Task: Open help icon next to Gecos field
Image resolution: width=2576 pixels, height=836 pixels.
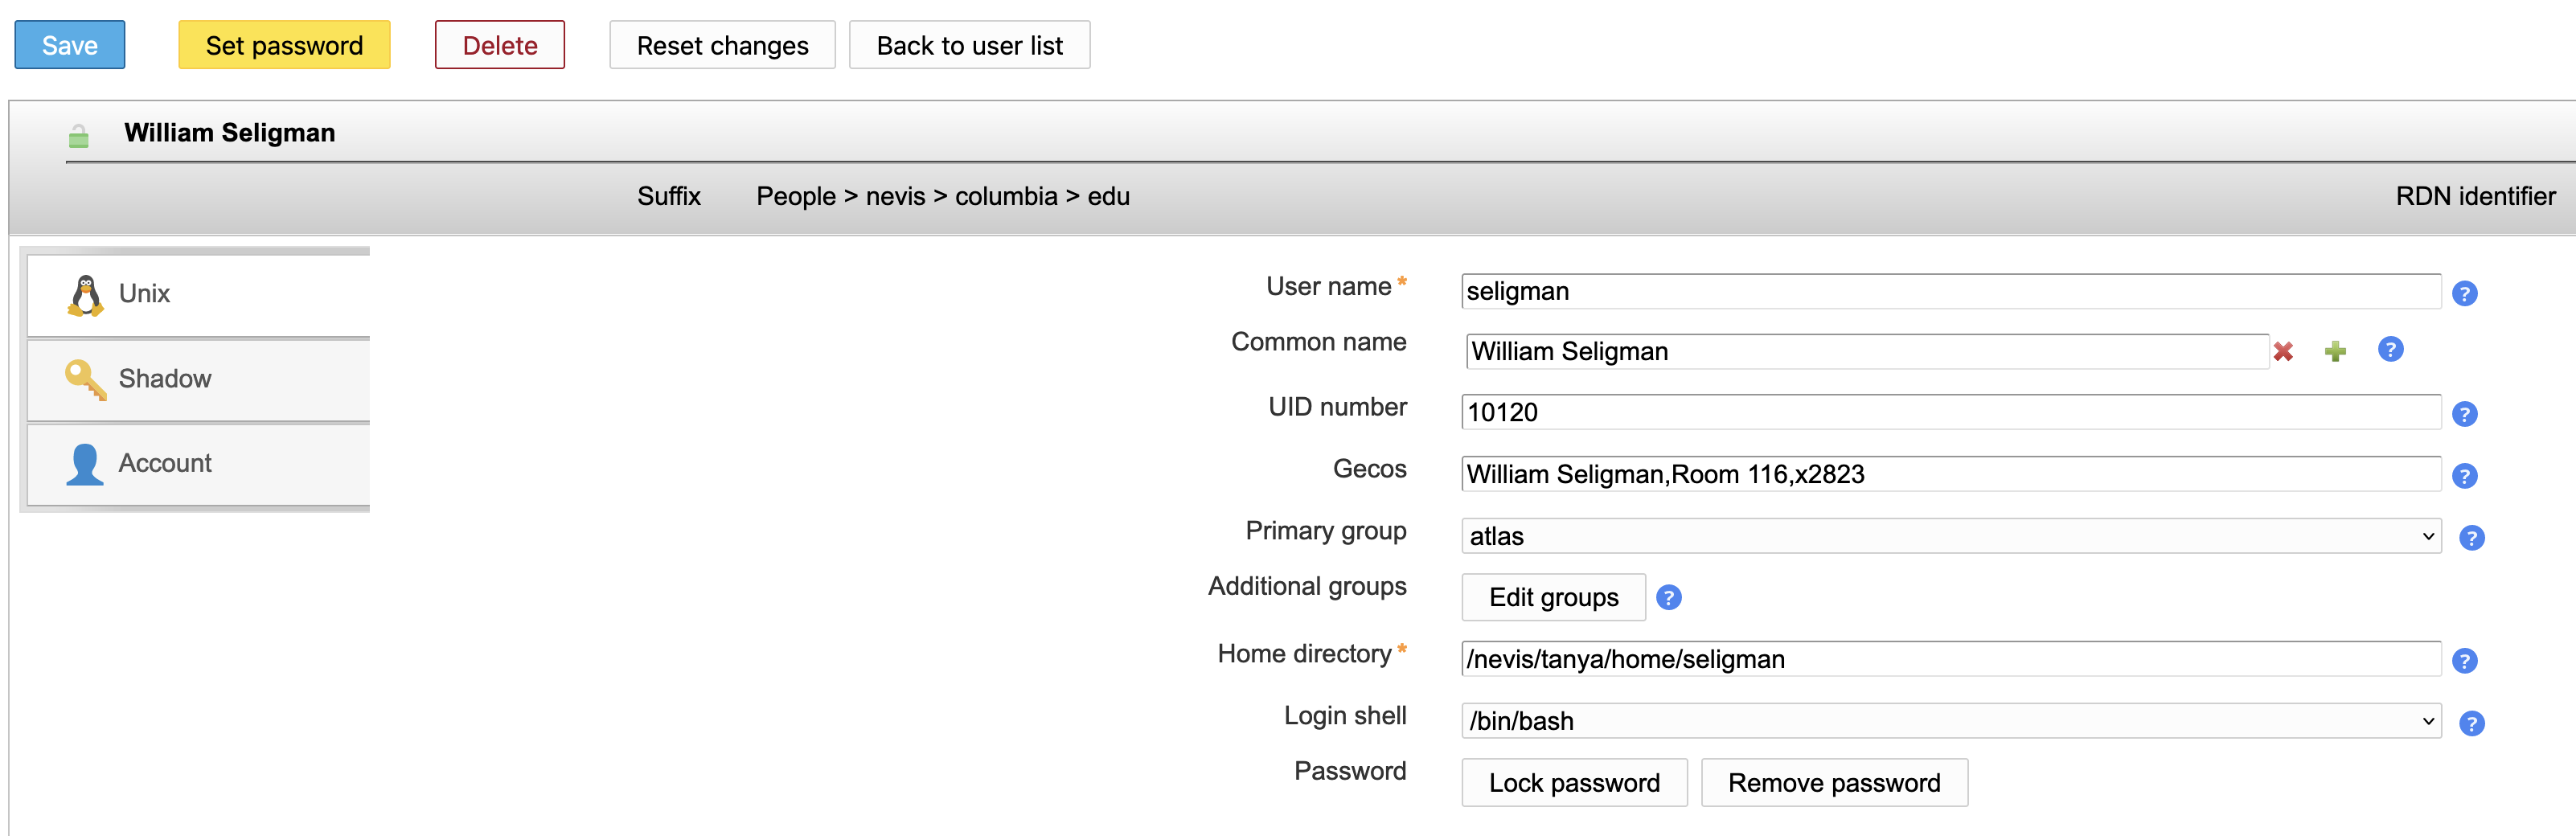Action: pos(2464,476)
